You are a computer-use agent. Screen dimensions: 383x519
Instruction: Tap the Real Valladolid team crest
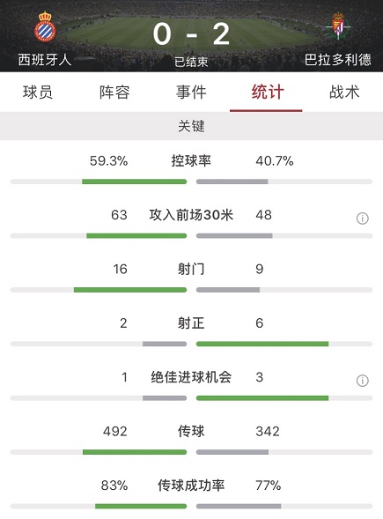coord(338,26)
